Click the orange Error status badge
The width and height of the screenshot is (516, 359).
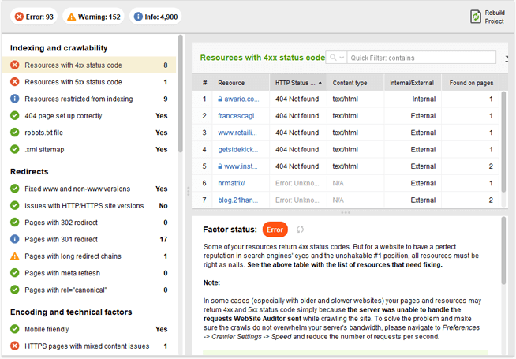(275, 230)
